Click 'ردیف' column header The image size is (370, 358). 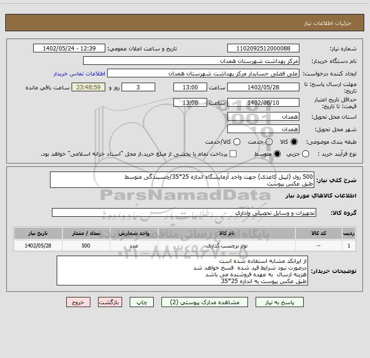pyautogui.click(x=349, y=233)
